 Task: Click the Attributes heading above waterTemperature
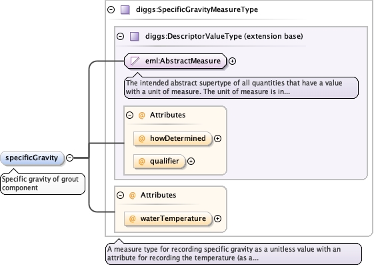[158, 195]
